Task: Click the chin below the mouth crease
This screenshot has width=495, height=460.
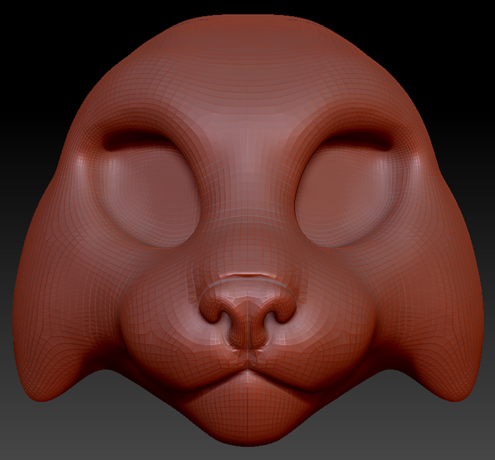Action: coord(248,408)
